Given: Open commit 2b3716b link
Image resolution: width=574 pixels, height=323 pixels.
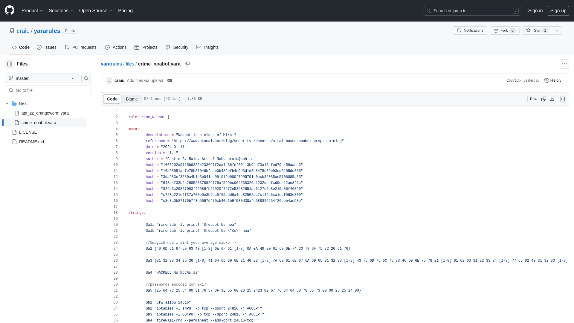Looking at the screenshot, I should (513, 80).
